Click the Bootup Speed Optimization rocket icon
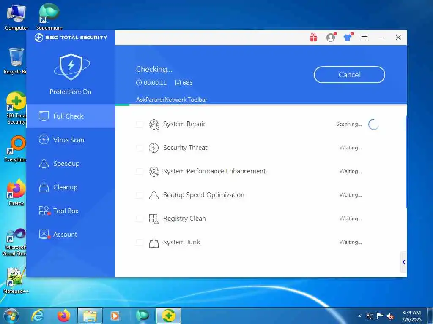Viewport: 433px width, 324px height. pos(154,195)
